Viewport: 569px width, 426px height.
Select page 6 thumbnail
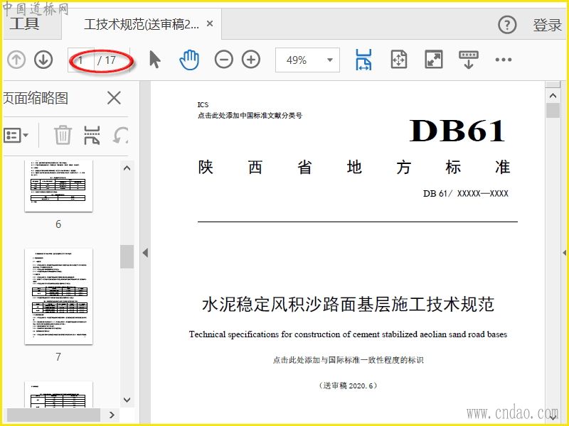click(58, 185)
